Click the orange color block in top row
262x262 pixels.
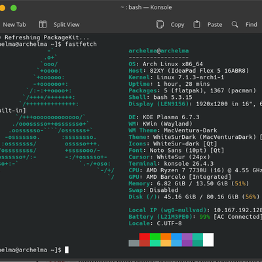(166, 236)
